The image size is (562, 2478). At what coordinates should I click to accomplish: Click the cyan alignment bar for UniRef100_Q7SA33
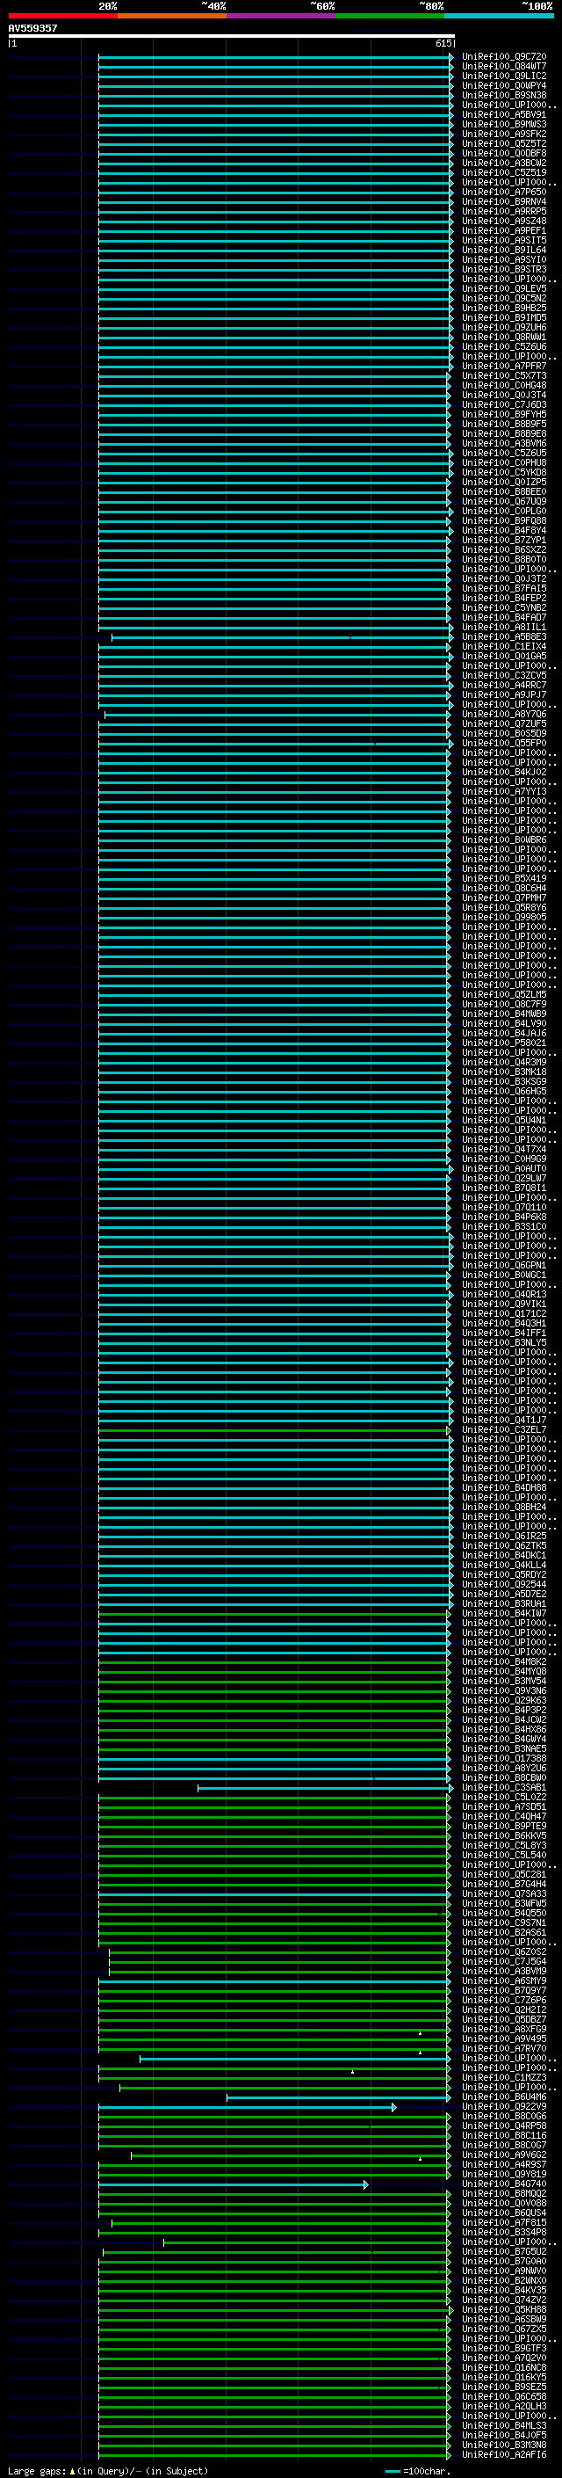[274, 1894]
